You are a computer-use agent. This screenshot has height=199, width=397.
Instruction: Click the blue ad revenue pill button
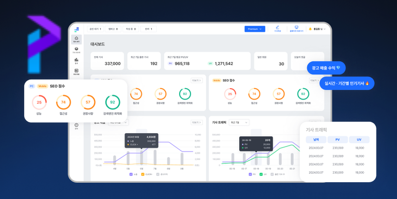326,68
